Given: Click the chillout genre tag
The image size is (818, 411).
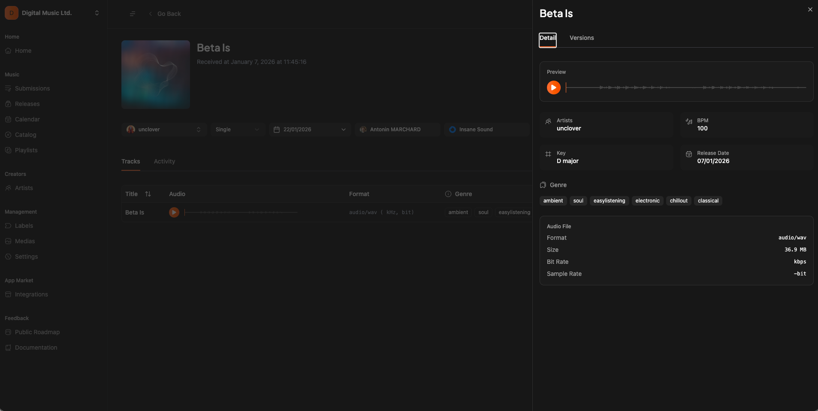Looking at the screenshot, I should [679, 201].
